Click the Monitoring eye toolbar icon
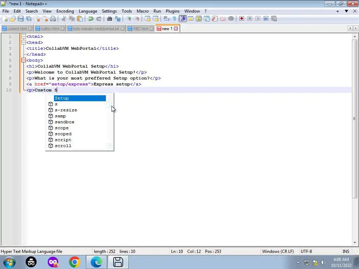This screenshot has width=359, height=269. (x=231, y=19)
